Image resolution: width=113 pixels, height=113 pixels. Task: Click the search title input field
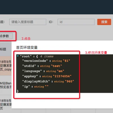coord(28,22)
